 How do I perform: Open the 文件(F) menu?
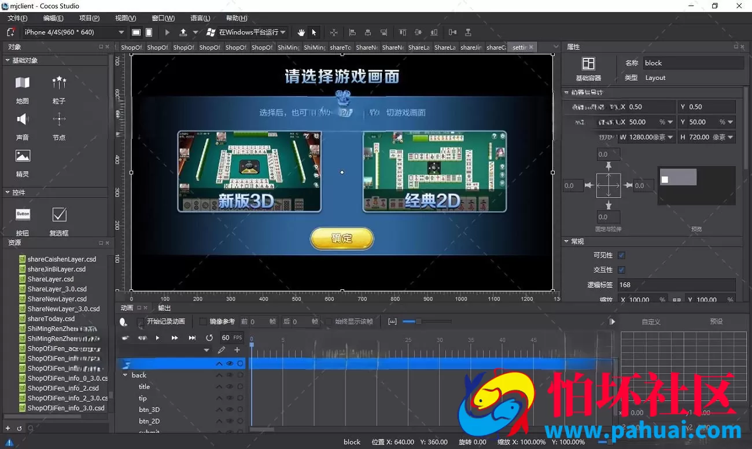[x=17, y=18]
